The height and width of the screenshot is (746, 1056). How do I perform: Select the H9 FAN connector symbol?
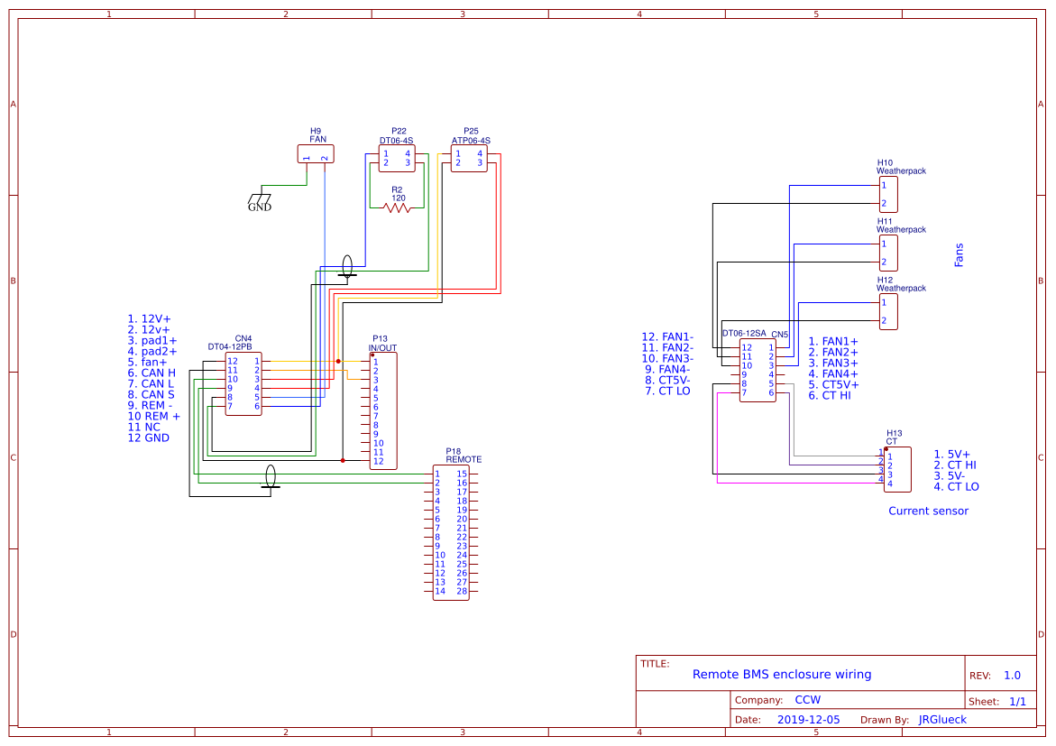tap(316, 153)
